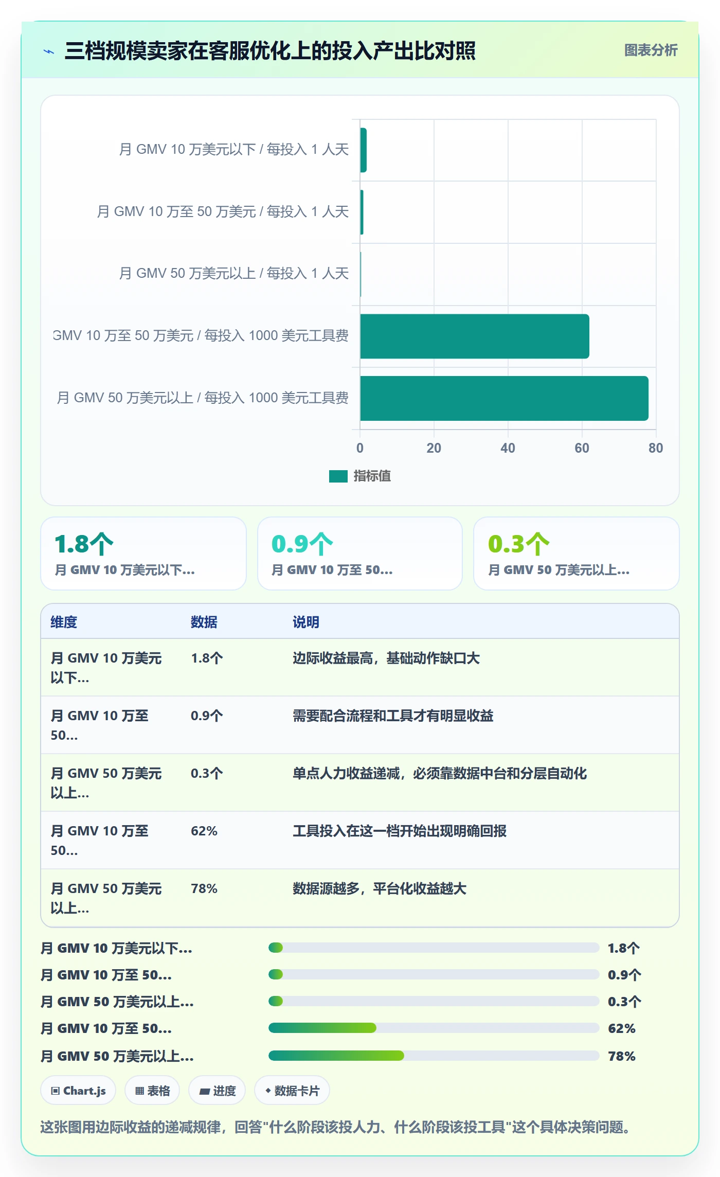Click the progress bar labeled 78%
The width and height of the screenshot is (720, 1177).
[x=434, y=1056]
